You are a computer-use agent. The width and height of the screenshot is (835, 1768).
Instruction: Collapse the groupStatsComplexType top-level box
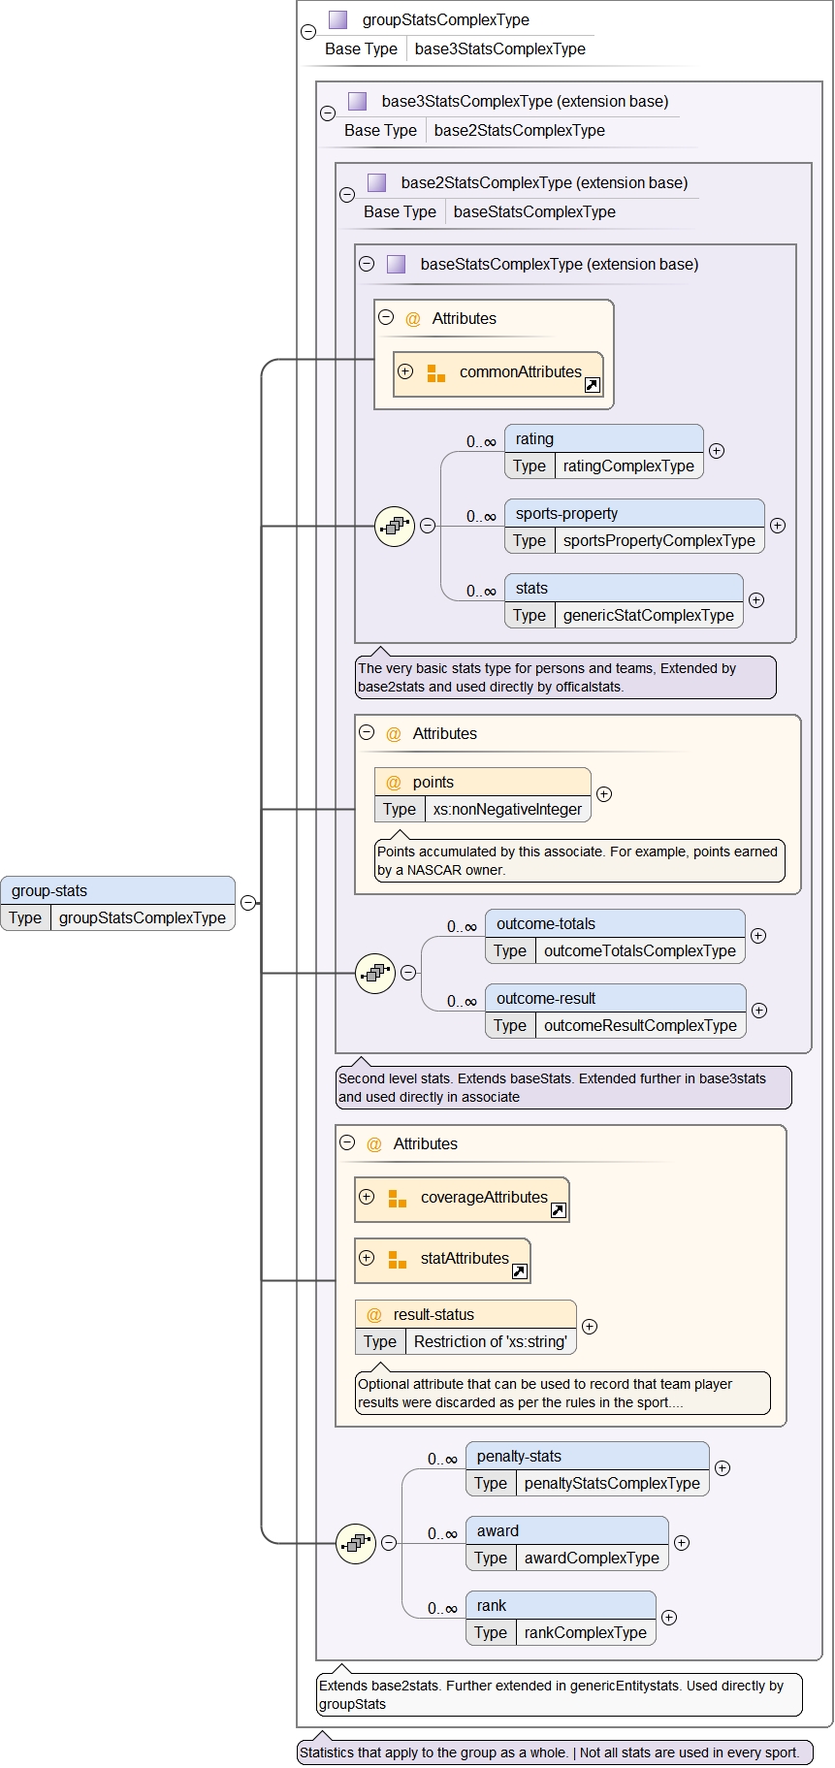(308, 32)
